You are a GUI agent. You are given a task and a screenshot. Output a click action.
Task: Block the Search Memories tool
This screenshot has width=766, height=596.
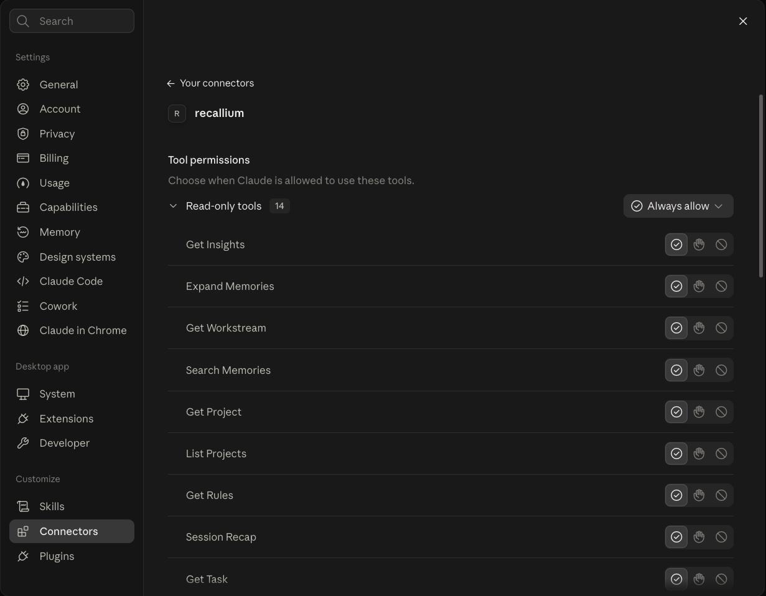click(721, 370)
